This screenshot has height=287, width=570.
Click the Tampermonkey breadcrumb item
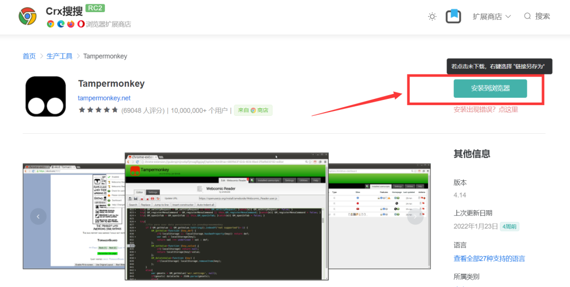tap(105, 56)
